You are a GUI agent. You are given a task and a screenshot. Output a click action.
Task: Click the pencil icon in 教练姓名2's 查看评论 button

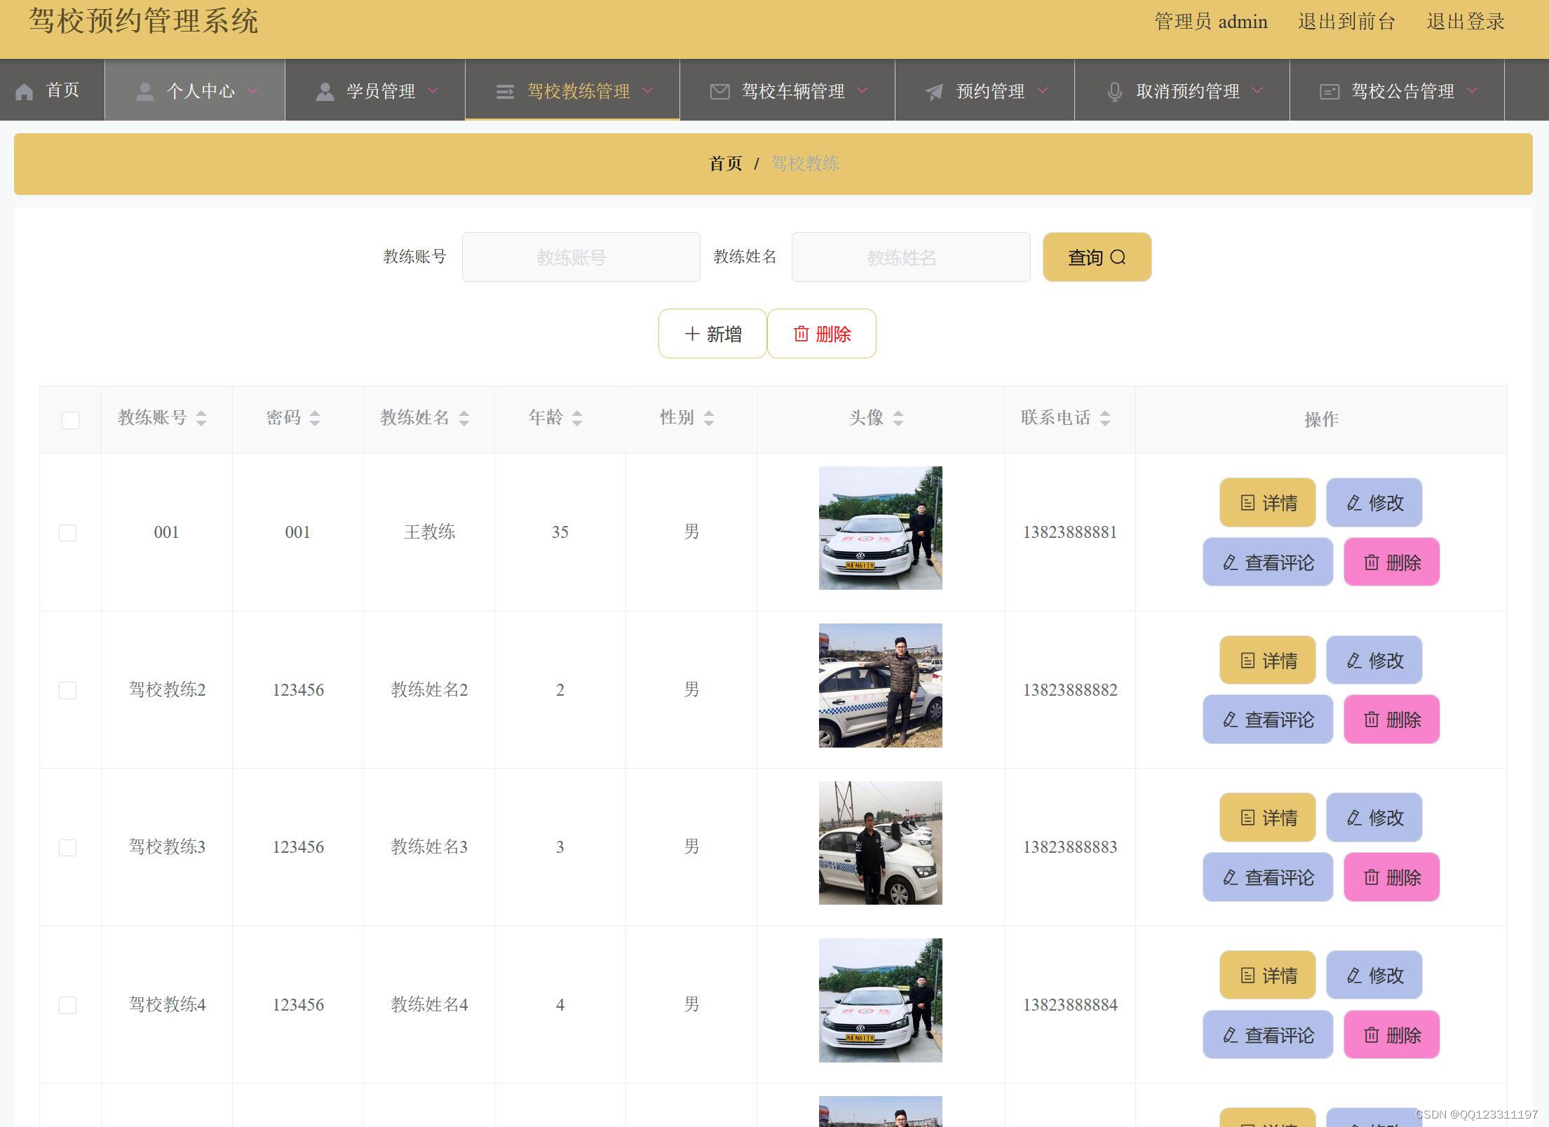(1230, 720)
